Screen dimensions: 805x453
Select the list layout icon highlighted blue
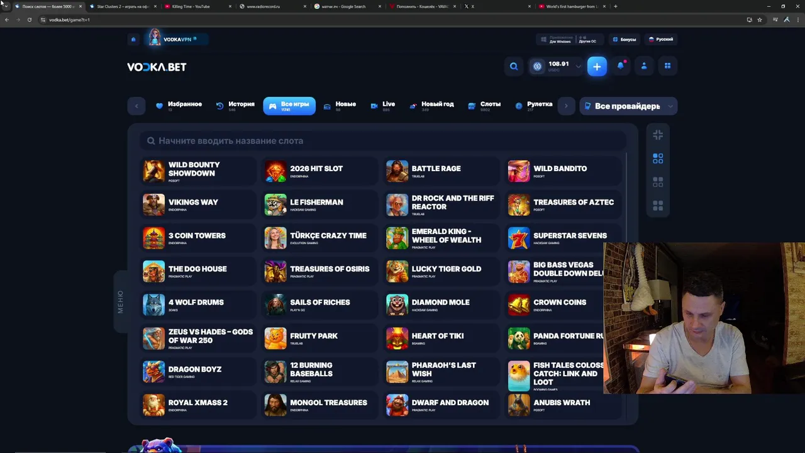(658, 159)
